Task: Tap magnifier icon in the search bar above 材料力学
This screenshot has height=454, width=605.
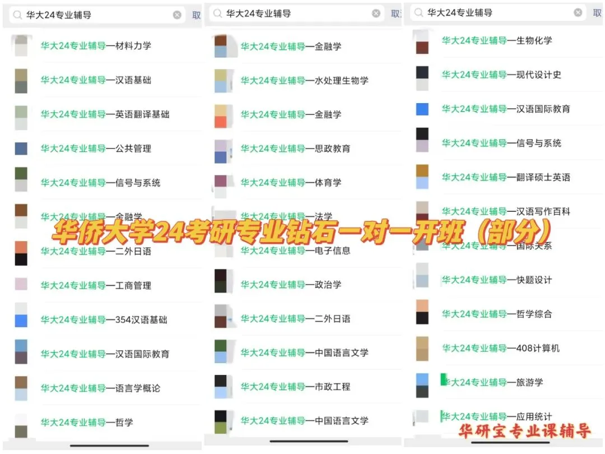Action: coord(17,15)
